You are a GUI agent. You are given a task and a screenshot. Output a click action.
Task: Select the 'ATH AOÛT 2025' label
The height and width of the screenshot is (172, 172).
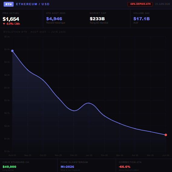click(x=56, y=13)
